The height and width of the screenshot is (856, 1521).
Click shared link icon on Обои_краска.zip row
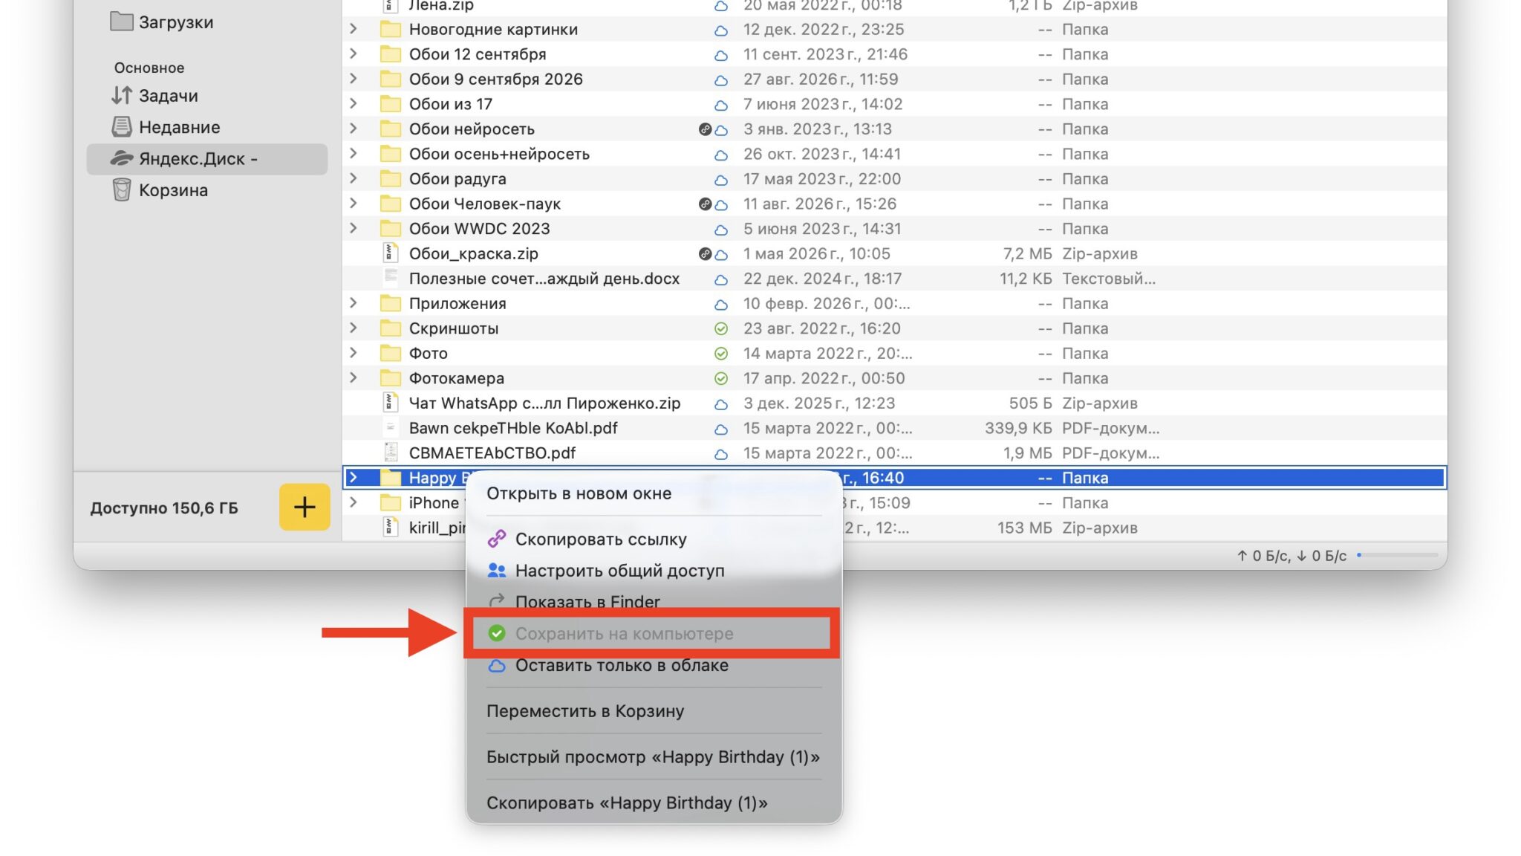[x=705, y=254]
